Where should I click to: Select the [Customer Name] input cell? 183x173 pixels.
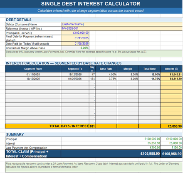[122, 24]
